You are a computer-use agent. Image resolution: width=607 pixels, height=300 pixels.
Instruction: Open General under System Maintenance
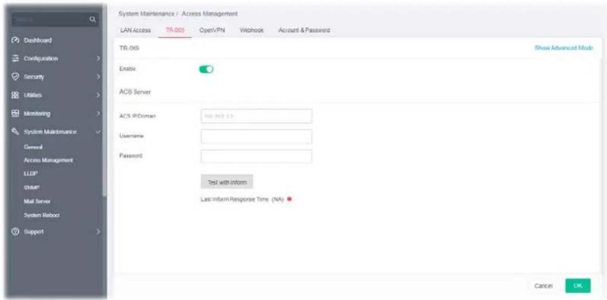click(33, 147)
